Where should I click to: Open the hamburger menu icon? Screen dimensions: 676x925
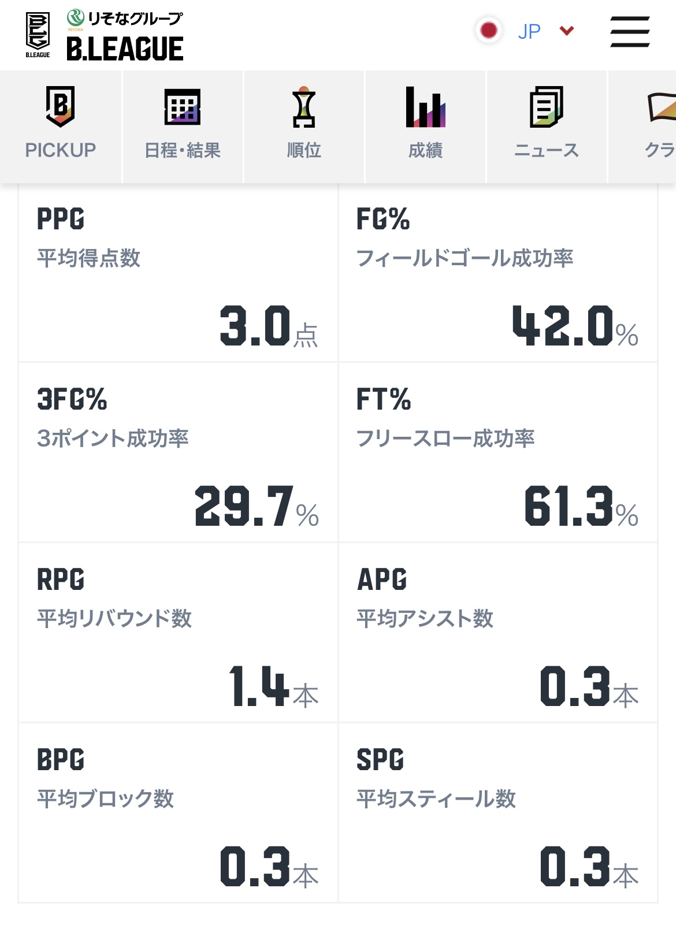pyautogui.click(x=630, y=31)
